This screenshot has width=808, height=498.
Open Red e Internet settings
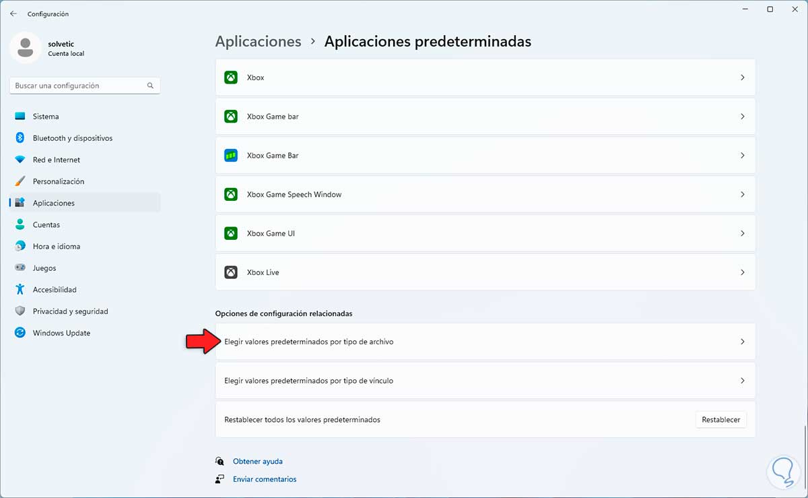pyautogui.click(x=85, y=160)
